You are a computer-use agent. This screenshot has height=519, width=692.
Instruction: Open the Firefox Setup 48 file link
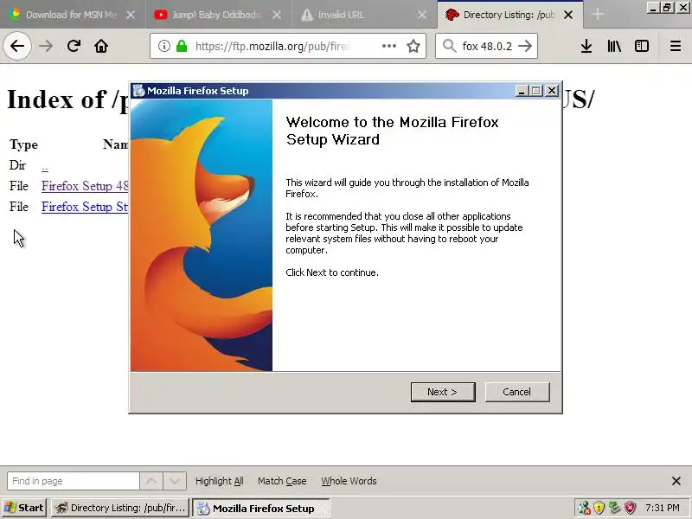(x=85, y=186)
